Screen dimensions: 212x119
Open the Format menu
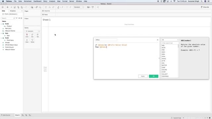(x=65, y=1)
